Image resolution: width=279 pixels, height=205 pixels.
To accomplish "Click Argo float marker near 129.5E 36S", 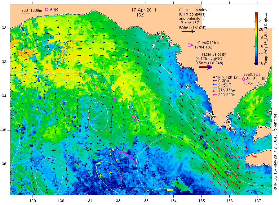I will tap(48, 160).
